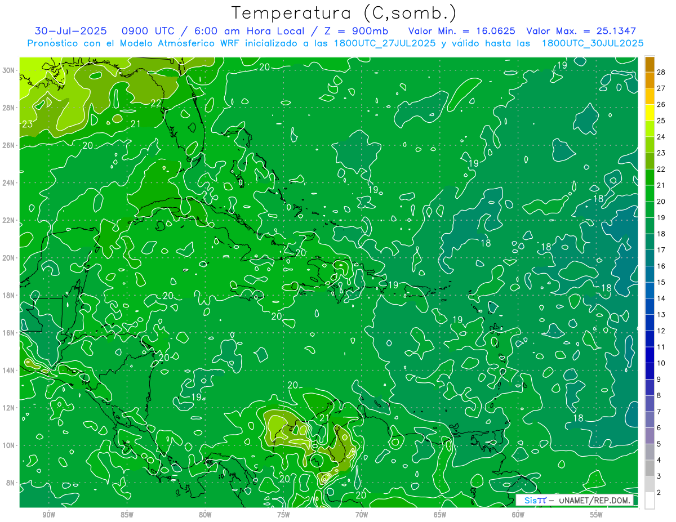This screenshot has height=522, width=676.
Task: Pick the bright green swatch between 21 and 22
Action: 650,177
